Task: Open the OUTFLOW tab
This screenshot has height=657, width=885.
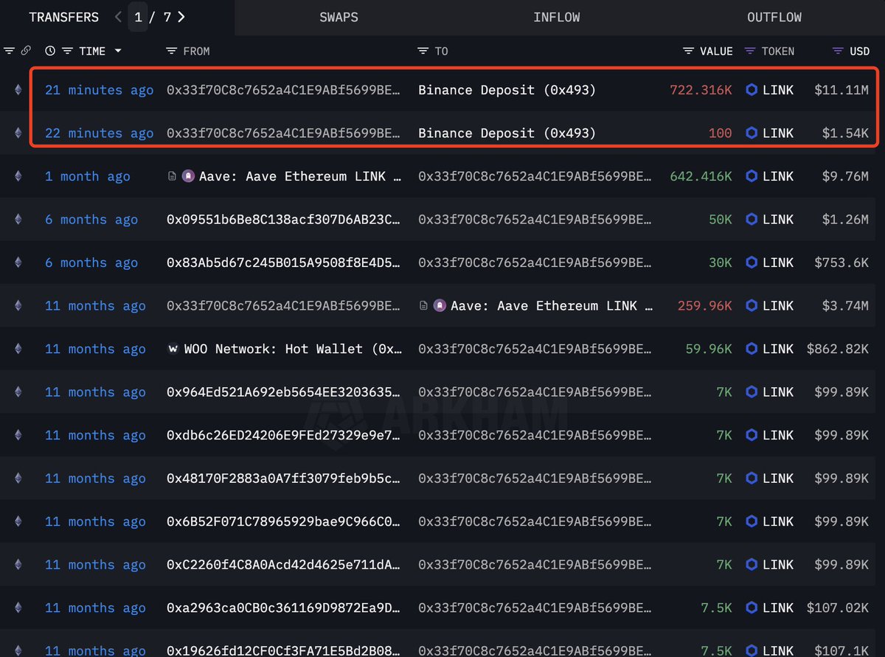Action: [774, 17]
